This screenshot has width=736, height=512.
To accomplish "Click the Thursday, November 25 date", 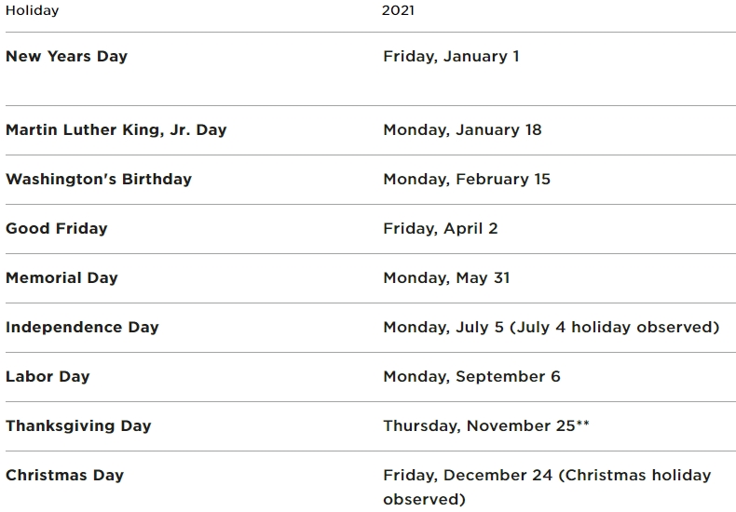I will point(485,425).
